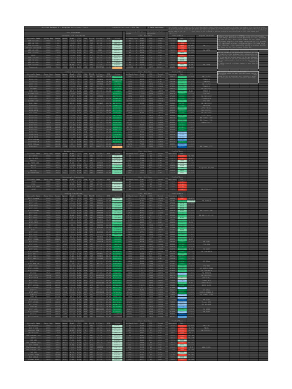
Task: Click the long intro note at top right
Action: click(x=218, y=30)
